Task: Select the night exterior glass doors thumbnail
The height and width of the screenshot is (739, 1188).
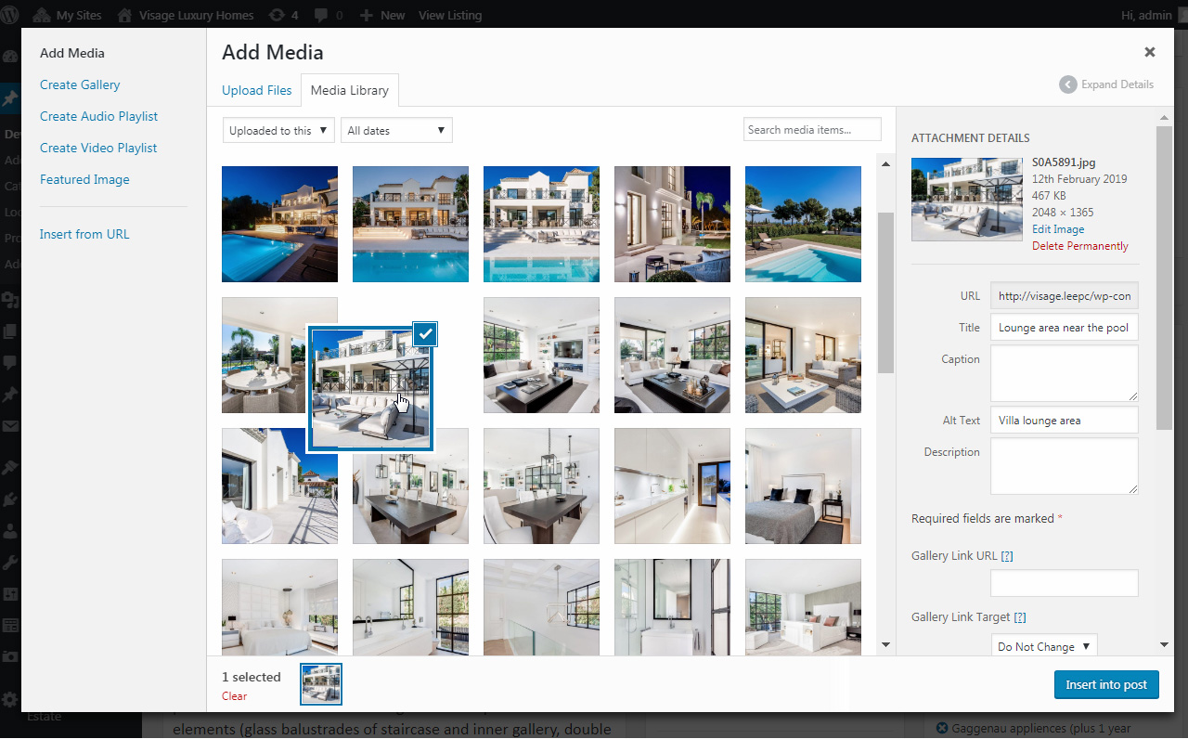Action: [672, 224]
